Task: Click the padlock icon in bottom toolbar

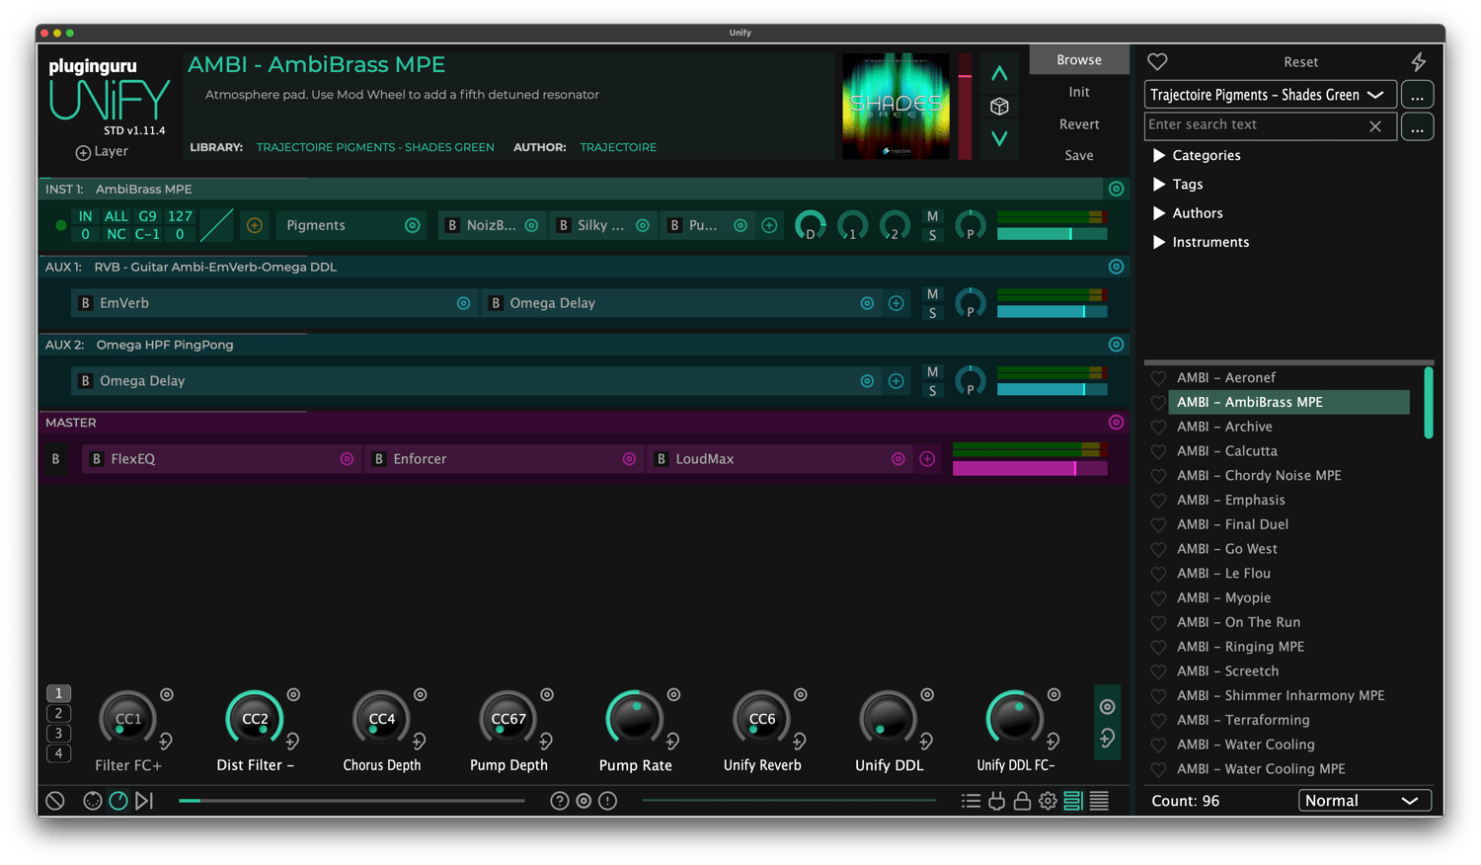Action: tap(1022, 801)
